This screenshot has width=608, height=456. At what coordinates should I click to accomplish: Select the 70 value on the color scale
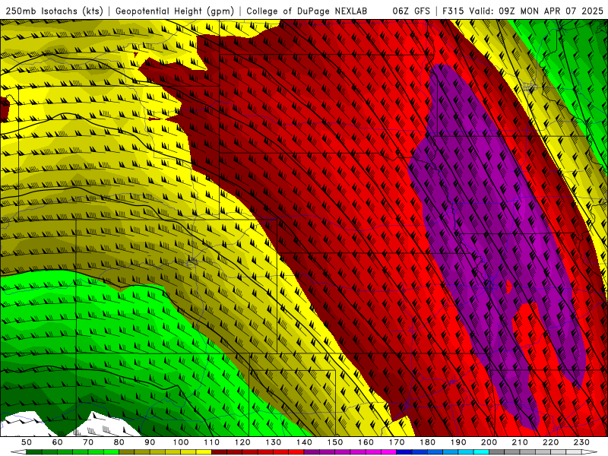pos(88,442)
